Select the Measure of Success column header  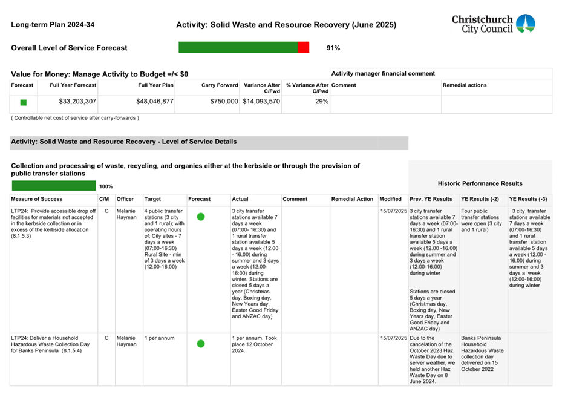pos(38,198)
